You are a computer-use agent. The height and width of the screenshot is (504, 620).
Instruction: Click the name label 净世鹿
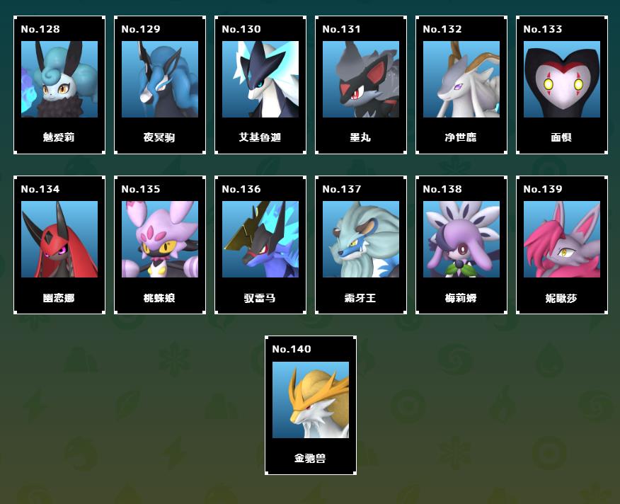[x=461, y=137]
